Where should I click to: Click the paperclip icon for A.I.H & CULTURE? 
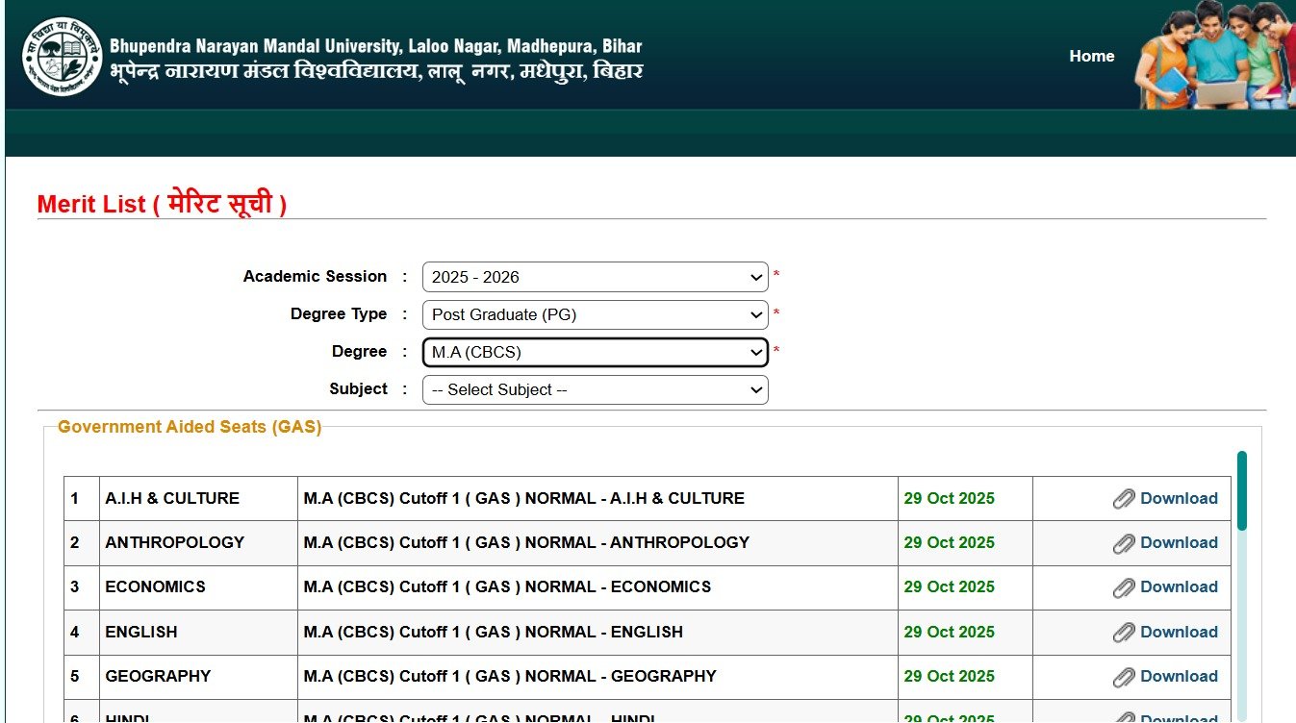tap(1126, 498)
